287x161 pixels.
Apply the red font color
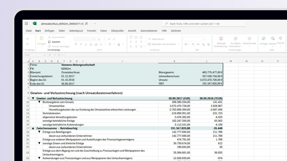pyautogui.click(x=119, y=44)
